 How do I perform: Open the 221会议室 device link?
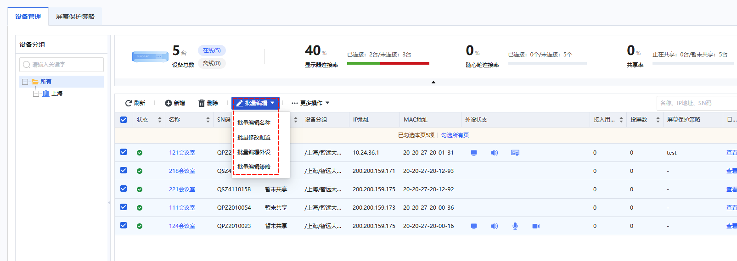(x=182, y=189)
